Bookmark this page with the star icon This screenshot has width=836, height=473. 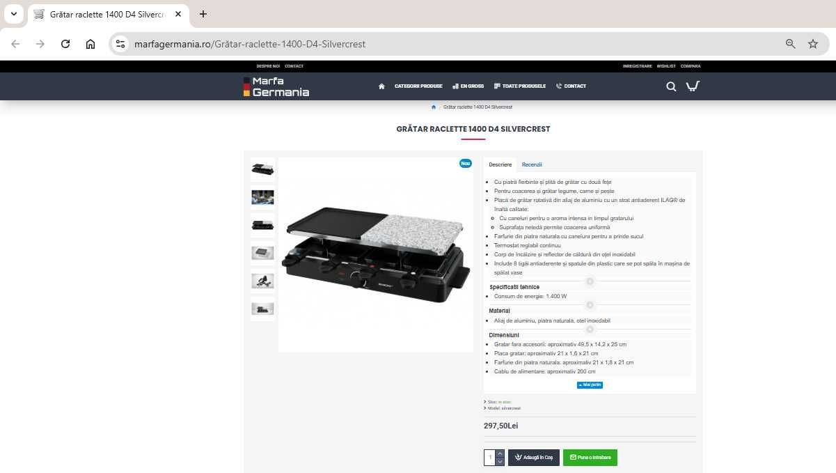click(813, 44)
